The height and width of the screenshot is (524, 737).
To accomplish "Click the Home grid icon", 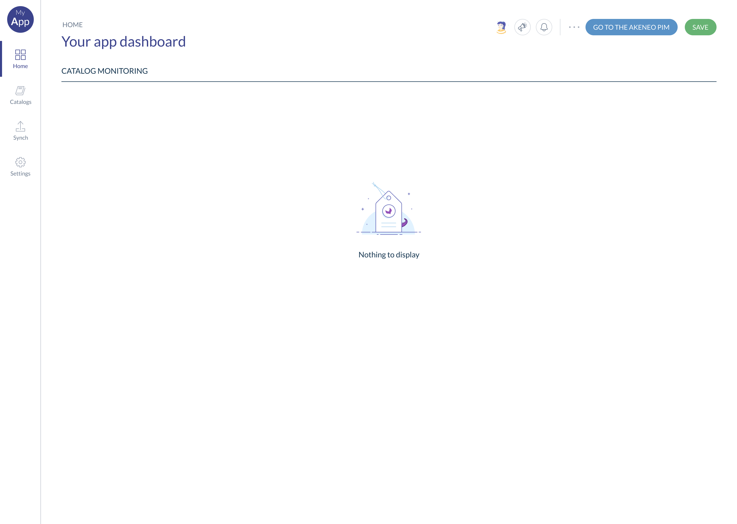I will (20, 54).
